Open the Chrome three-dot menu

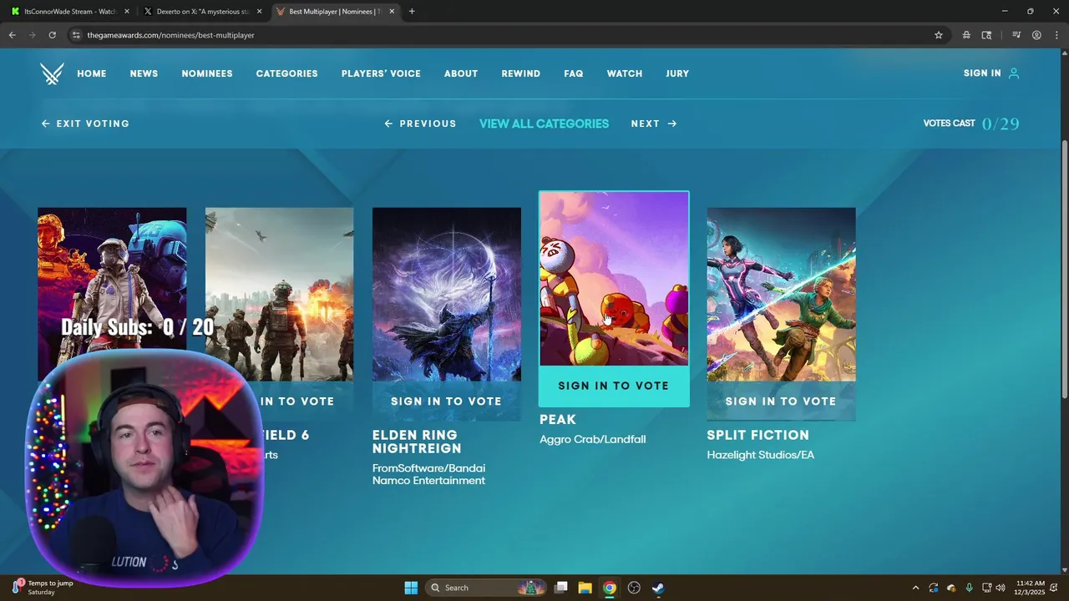click(1056, 35)
